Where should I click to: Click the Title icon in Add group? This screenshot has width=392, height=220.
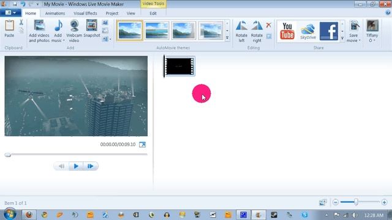click(x=105, y=23)
